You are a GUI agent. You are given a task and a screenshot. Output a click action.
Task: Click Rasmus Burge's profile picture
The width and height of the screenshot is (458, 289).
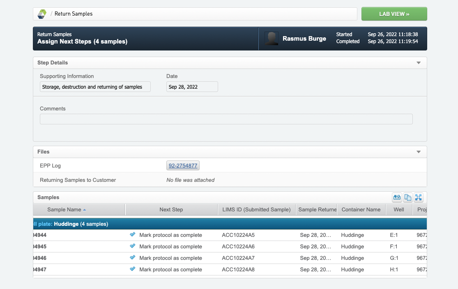click(271, 38)
